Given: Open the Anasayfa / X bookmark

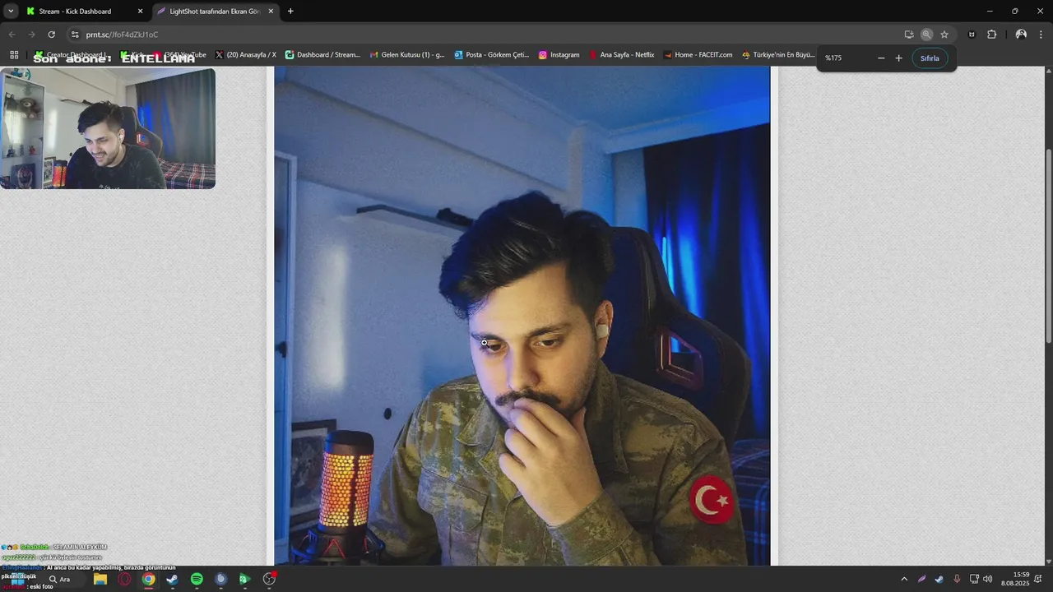Looking at the screenshot, I should [x=245, y=55].
